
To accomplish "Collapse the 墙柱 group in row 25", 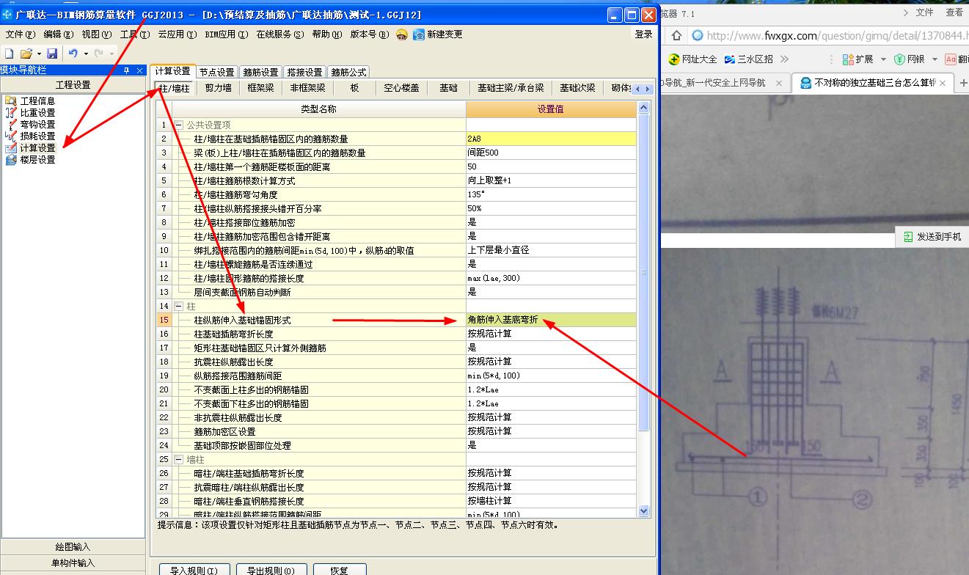I will click(x=180, y=459).
